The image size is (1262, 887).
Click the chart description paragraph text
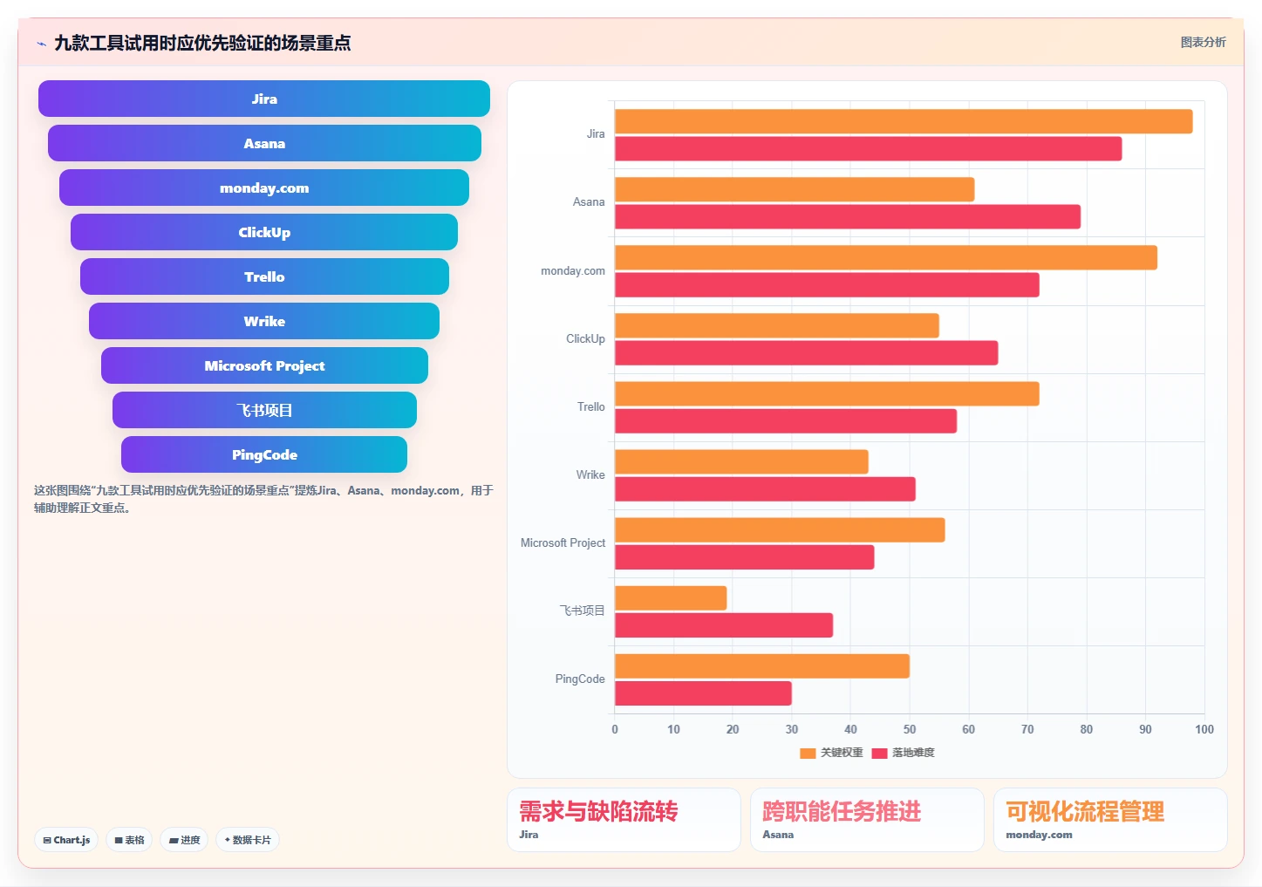click(263, 499)
